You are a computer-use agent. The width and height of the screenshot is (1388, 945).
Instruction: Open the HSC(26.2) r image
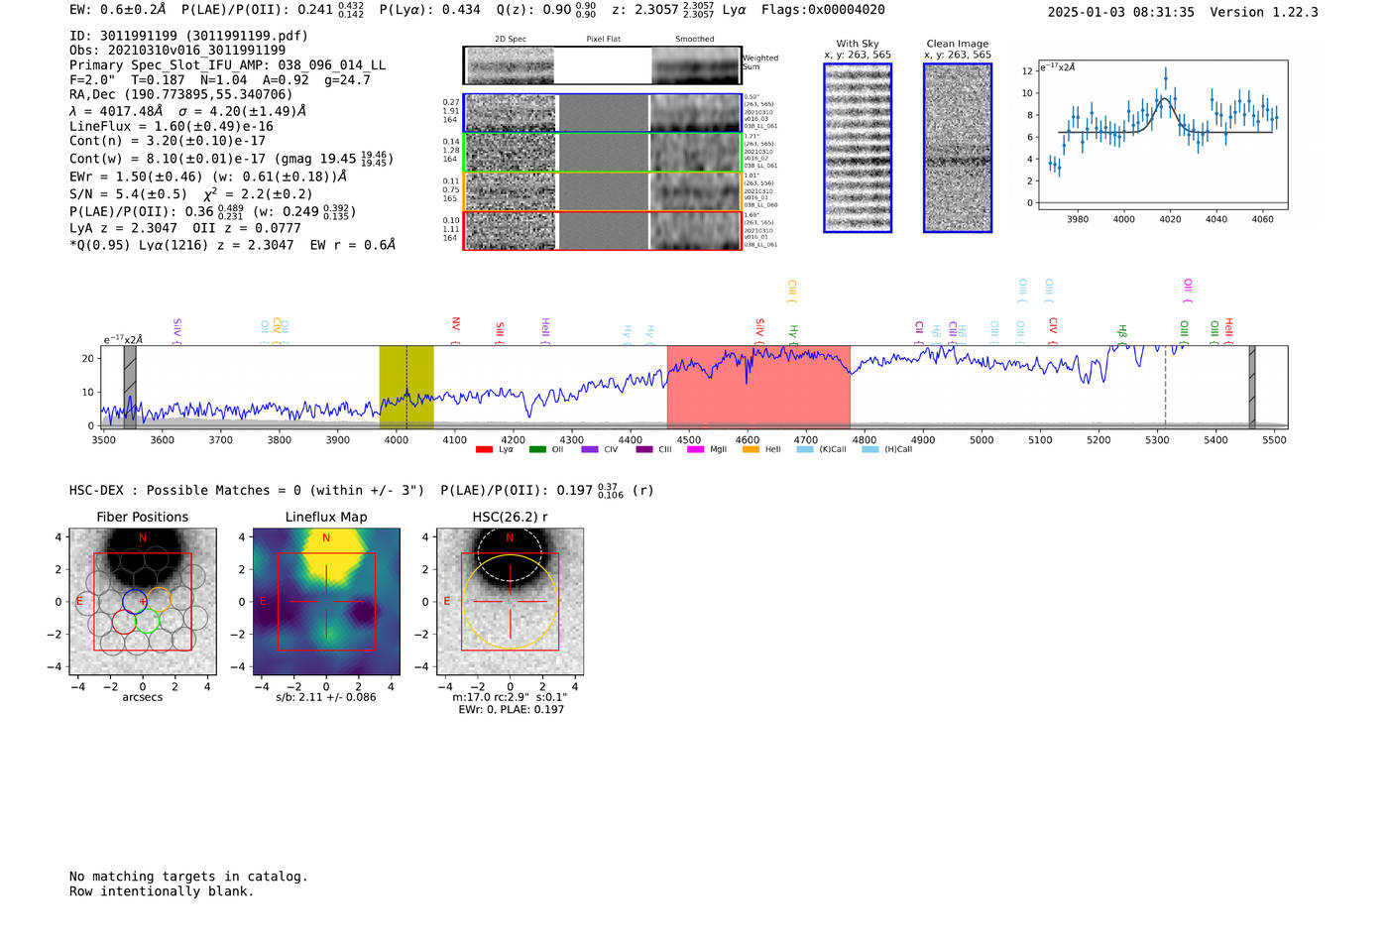510,602
